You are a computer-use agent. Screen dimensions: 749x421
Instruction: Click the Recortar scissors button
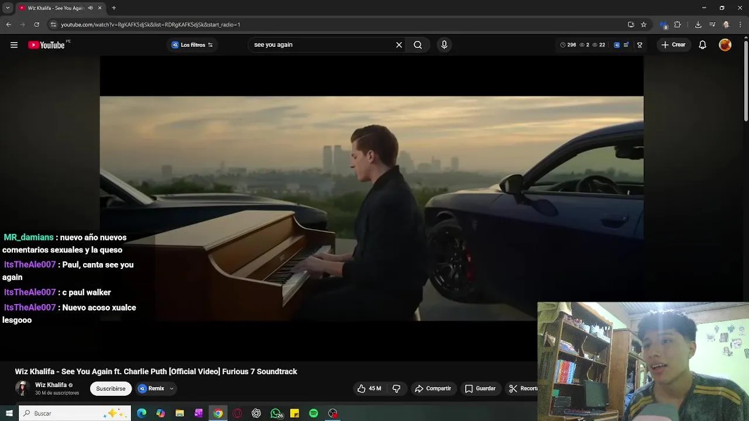pos(523,388)
